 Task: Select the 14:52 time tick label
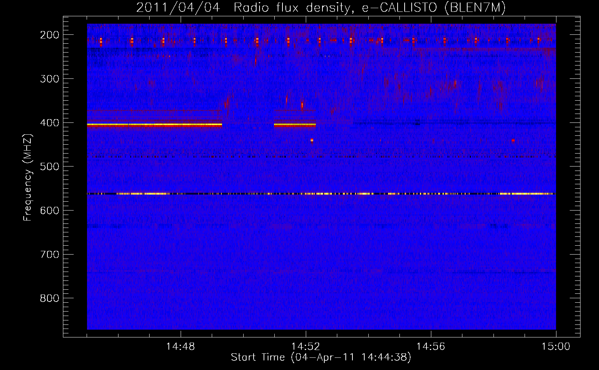coord(306,347)
